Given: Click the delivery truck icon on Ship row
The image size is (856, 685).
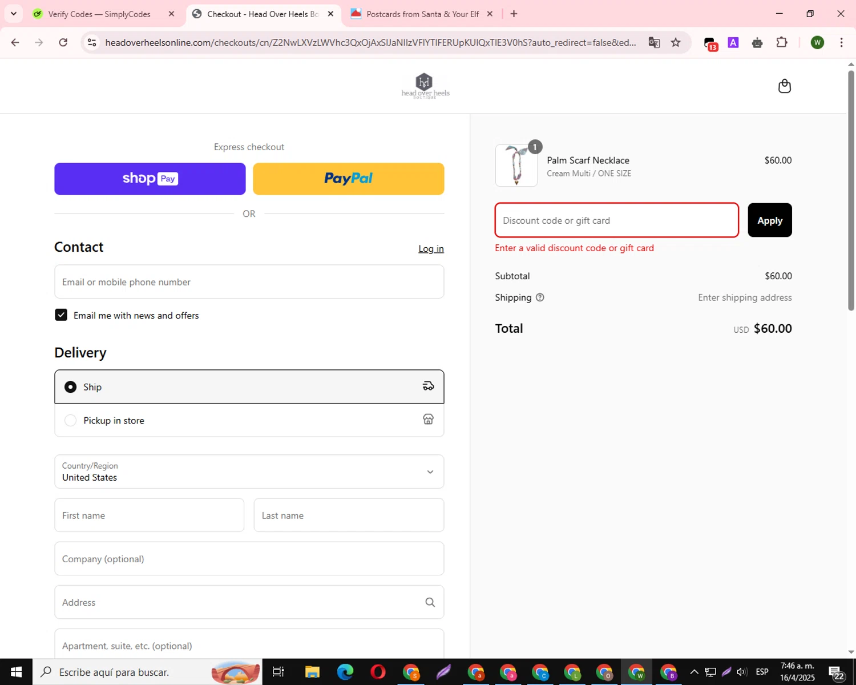Looking at the screenshot, I should click(x=428, y=386).
